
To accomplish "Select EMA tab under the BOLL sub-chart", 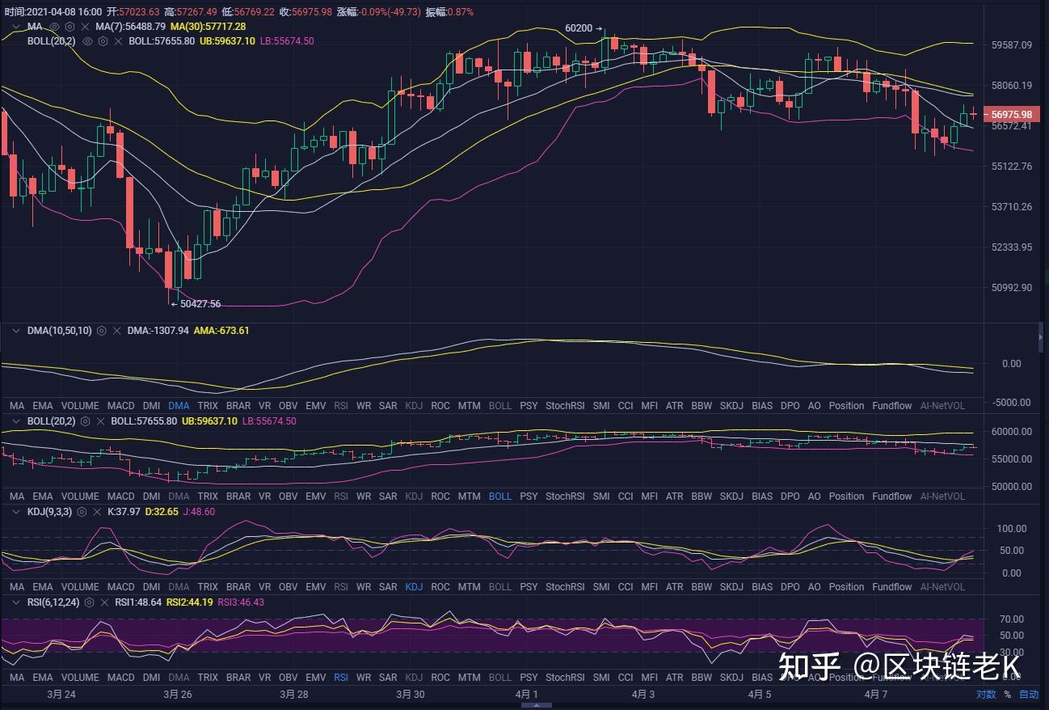I will 43,497.
